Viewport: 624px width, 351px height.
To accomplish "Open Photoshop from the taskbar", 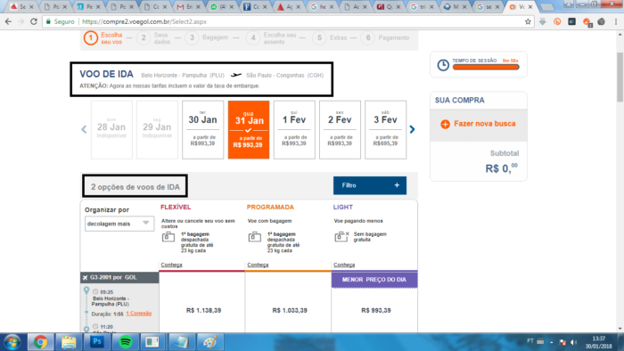I will pos(96,342).
